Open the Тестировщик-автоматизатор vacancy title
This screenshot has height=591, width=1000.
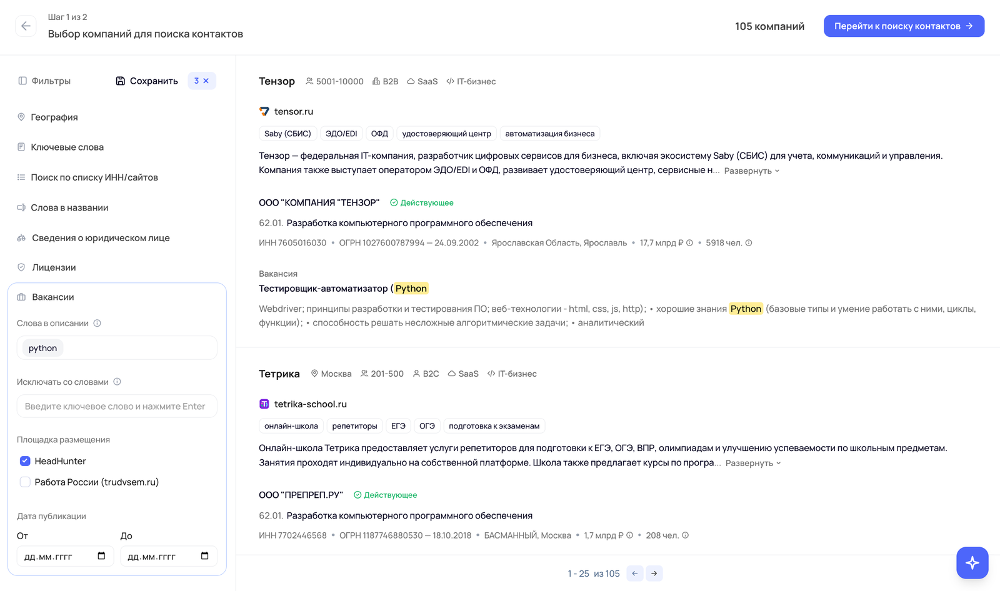click(x=344, y=288)
